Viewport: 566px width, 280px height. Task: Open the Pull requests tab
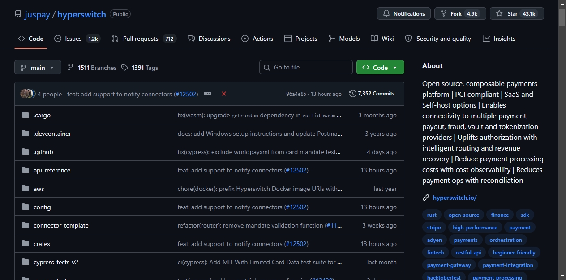point(144,39)
